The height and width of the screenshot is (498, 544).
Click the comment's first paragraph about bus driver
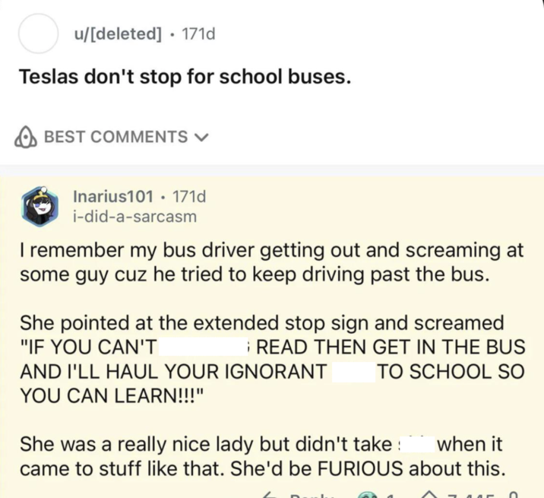pyautogui.click(x=271, y=262)
